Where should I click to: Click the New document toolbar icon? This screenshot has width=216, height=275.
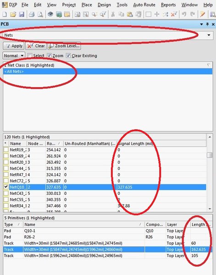[5, 14]
